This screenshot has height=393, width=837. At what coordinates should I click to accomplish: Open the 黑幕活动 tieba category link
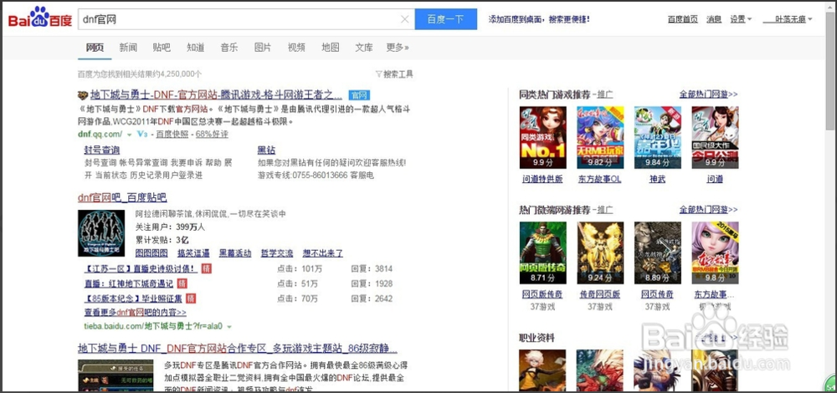235,253
